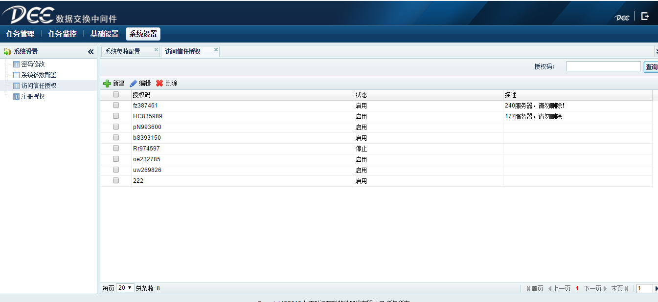Viewport: 658px width, 302px height.
Task: Go to next page via 下一页
Action: click(595, 288)
